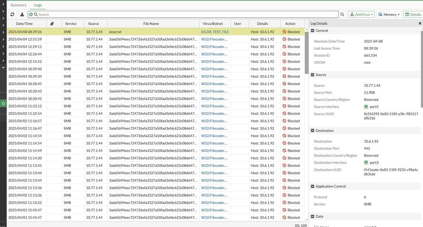The image size is (423, 227).
Task: Click Blocked action in 2025/04/04 10:39:34 row
Action: [291, 76]
